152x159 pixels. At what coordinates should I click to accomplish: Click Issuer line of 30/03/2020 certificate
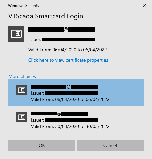(64, 120)
